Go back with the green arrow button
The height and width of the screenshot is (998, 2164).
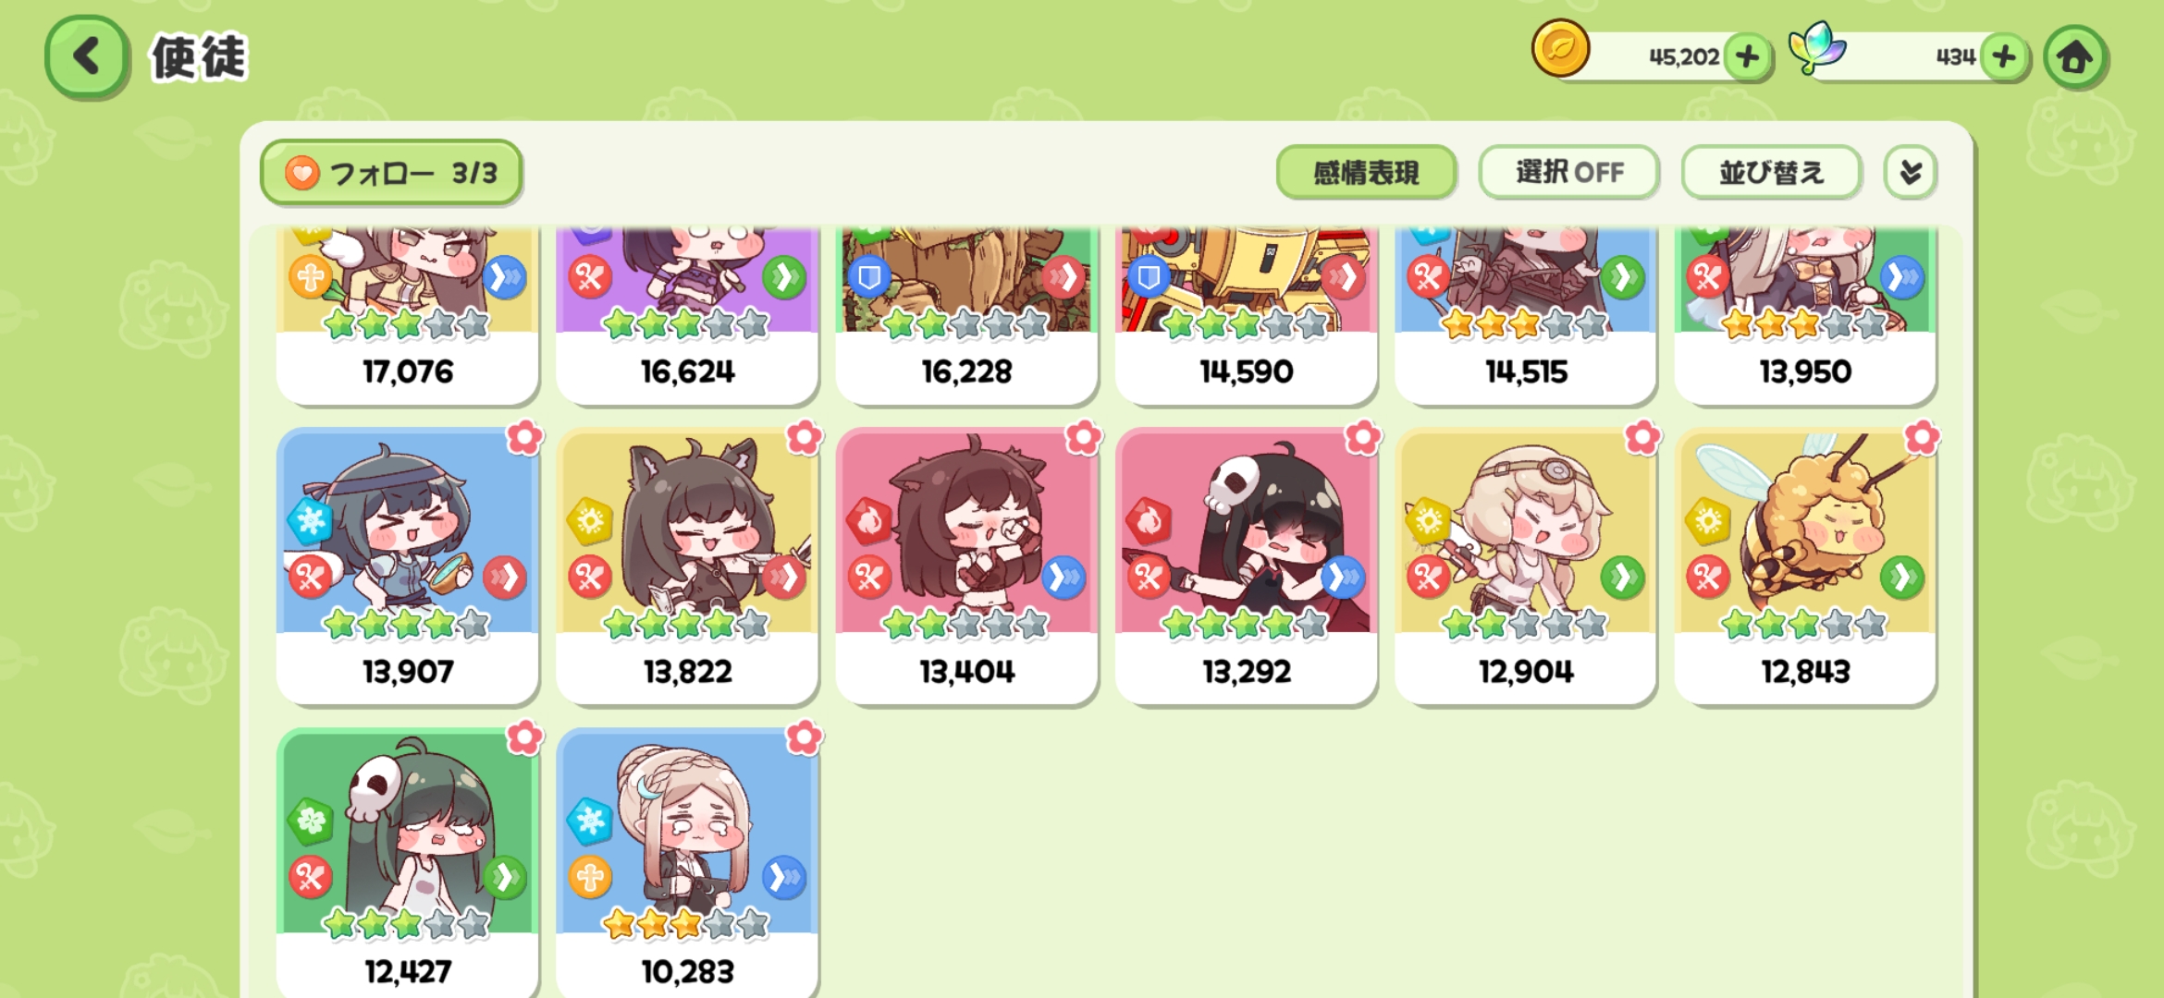tap(86, 57)
